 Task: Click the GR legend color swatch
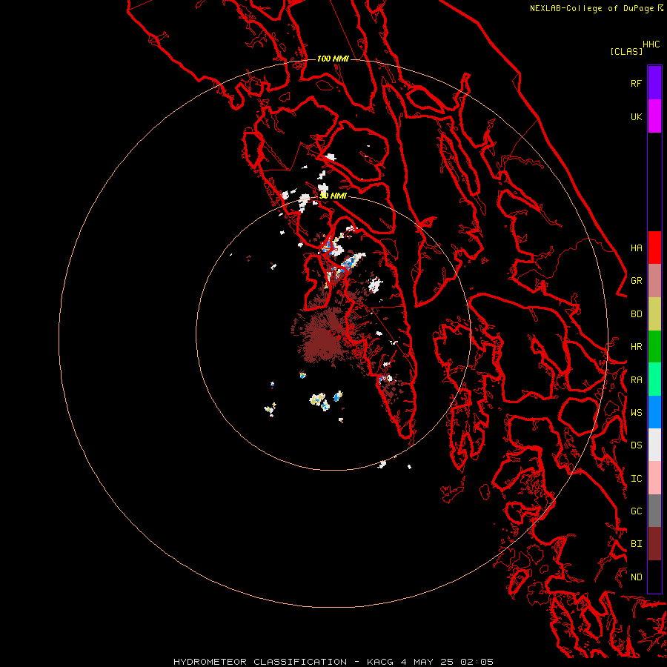(654, 280)
